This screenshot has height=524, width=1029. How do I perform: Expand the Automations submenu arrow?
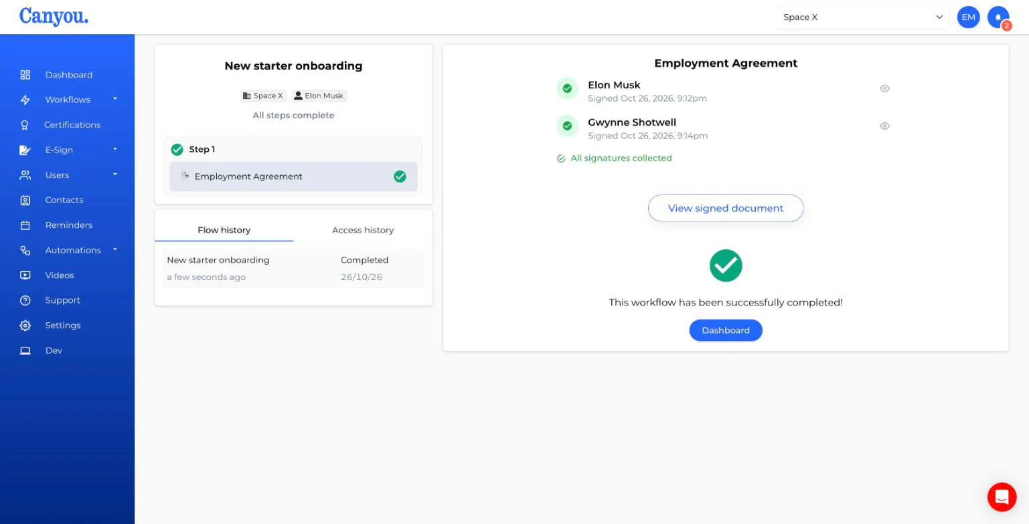point(115,249)
